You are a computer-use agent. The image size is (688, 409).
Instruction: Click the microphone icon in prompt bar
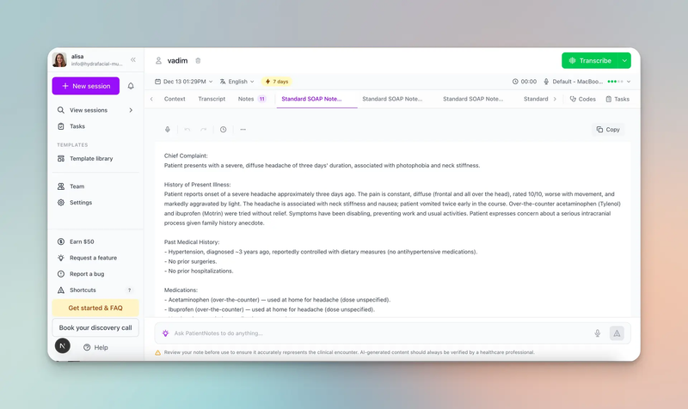597,333
